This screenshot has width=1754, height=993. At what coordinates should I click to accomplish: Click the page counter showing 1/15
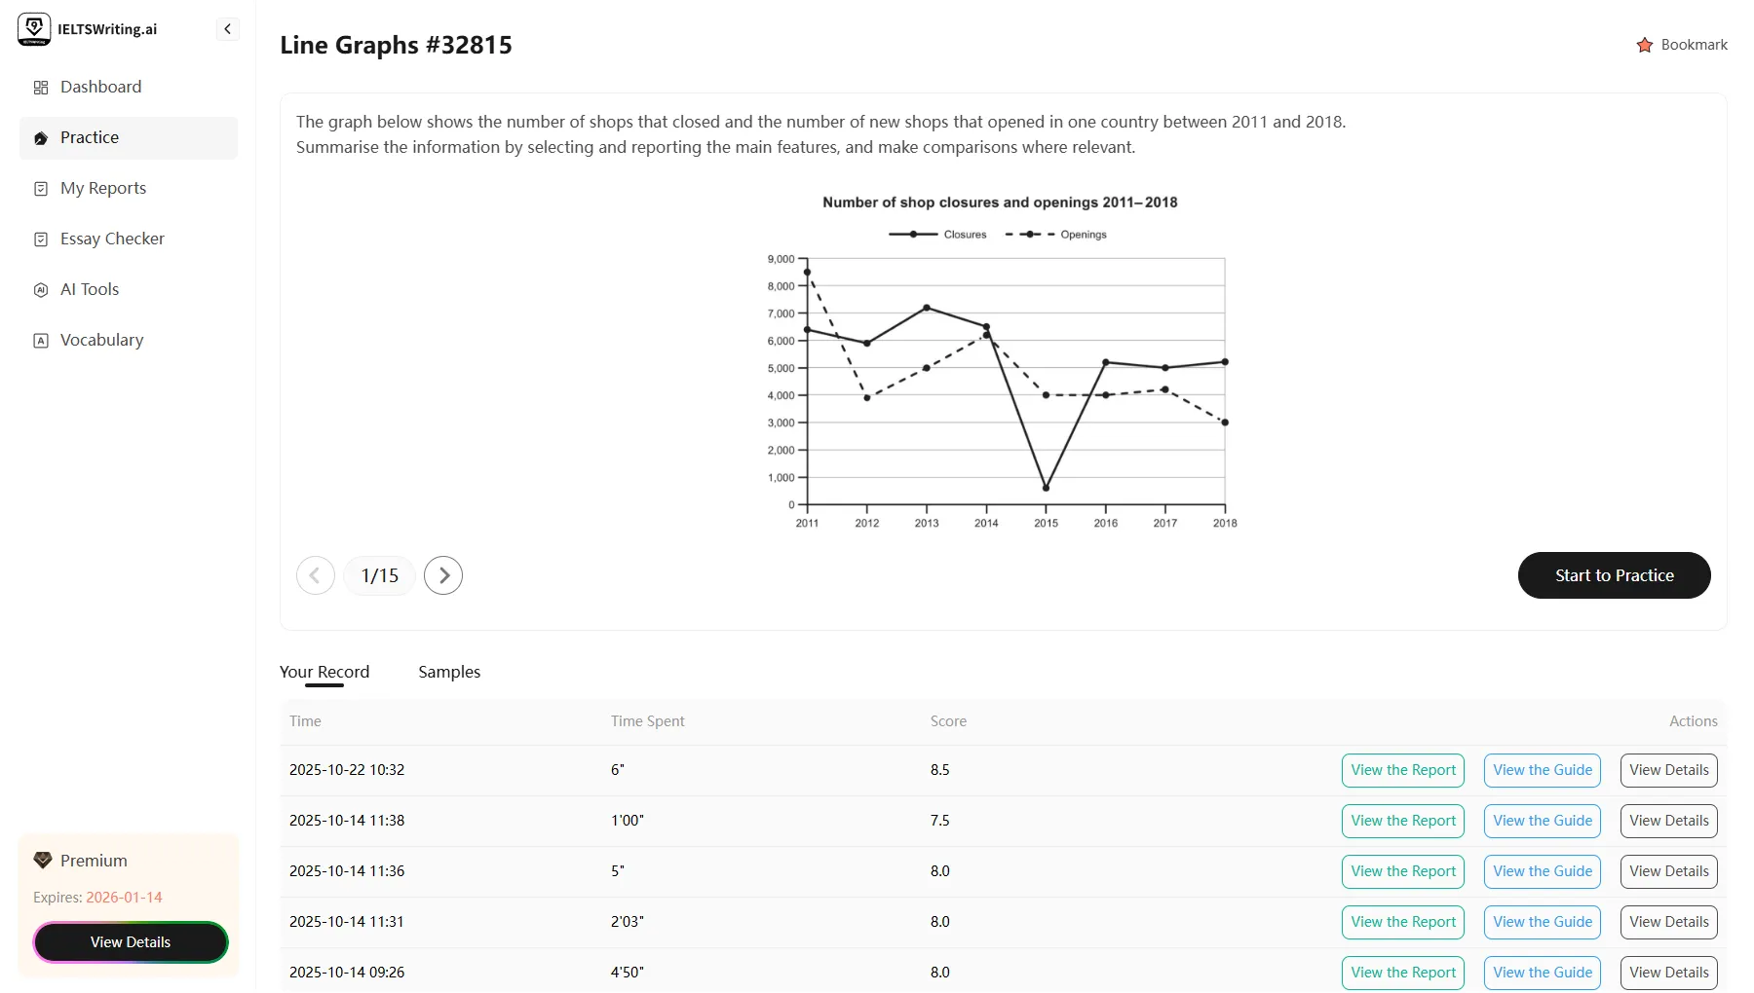pyautogui.click(x=379, y=575)
